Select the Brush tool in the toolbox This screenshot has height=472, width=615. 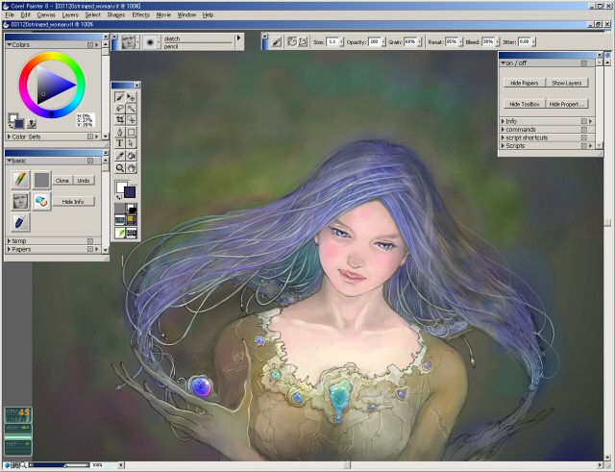pyautogui.click(x=120, y=97)
